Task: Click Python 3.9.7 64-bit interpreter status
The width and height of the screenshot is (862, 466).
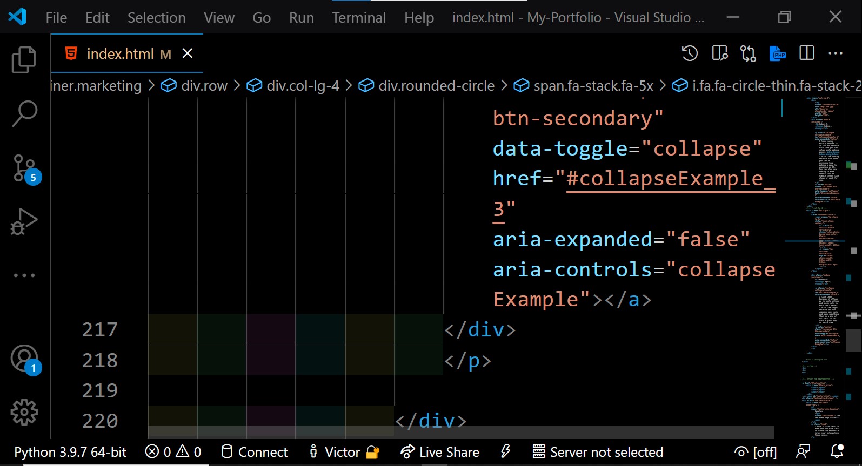Action: pos(70,452)
